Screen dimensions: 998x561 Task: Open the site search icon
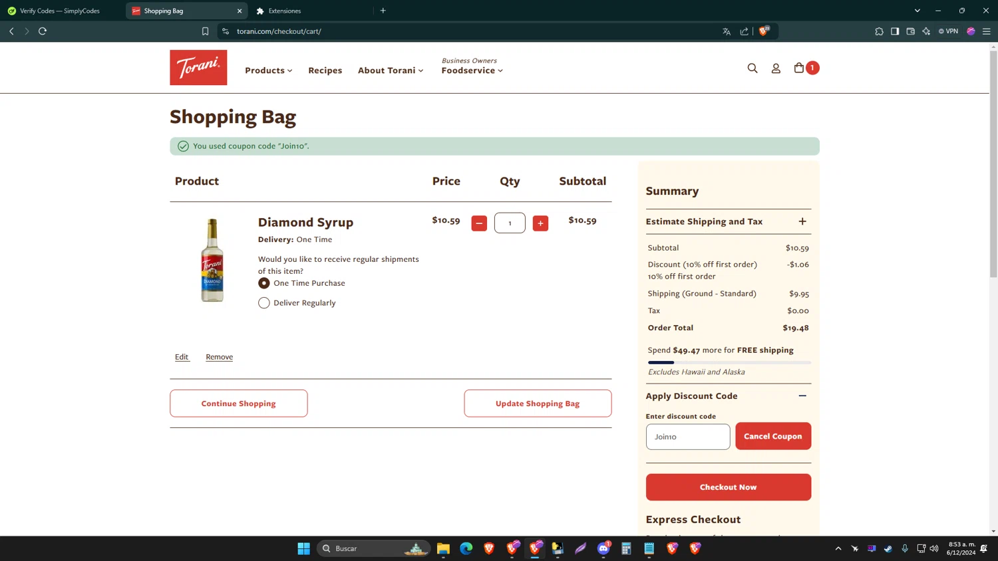pos(752,68)
